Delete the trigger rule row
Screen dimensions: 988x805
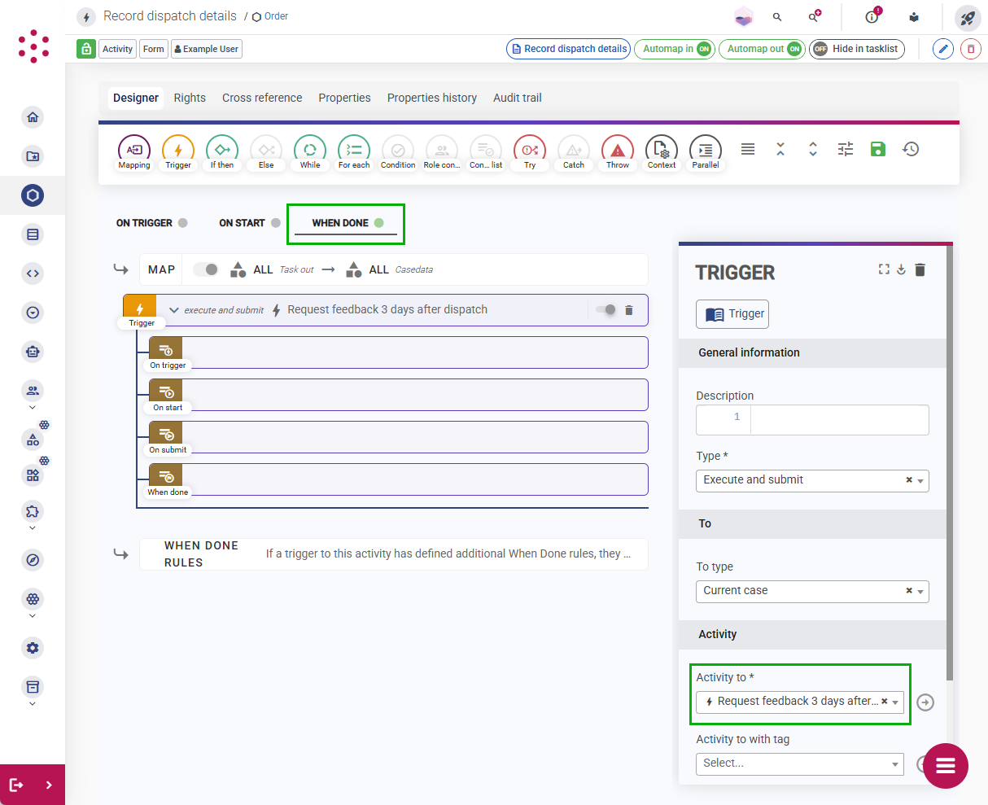click(x=629, y=310)
